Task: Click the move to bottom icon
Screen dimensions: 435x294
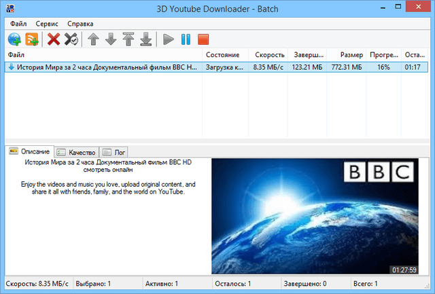Action: click(x=145, y=39)
